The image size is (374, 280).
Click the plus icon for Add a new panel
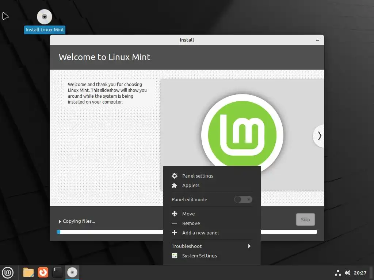(x=175, y=233)
